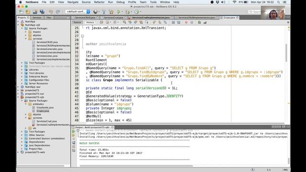Expand the mapeo package node
This screenshot has height=172, width=306.
(x=26, y=32)
